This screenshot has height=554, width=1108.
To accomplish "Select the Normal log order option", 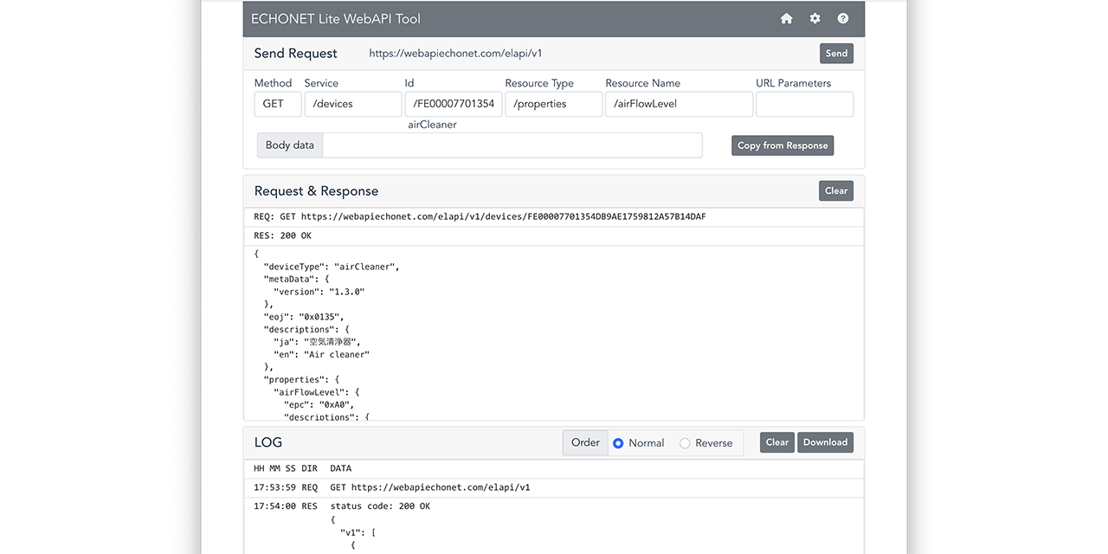I will pyautogui.click(x=618, y=442).
